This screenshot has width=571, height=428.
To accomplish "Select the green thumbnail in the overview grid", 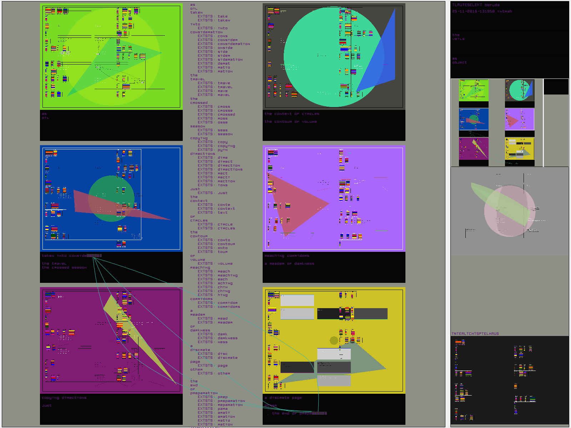I will pos(474,90).
